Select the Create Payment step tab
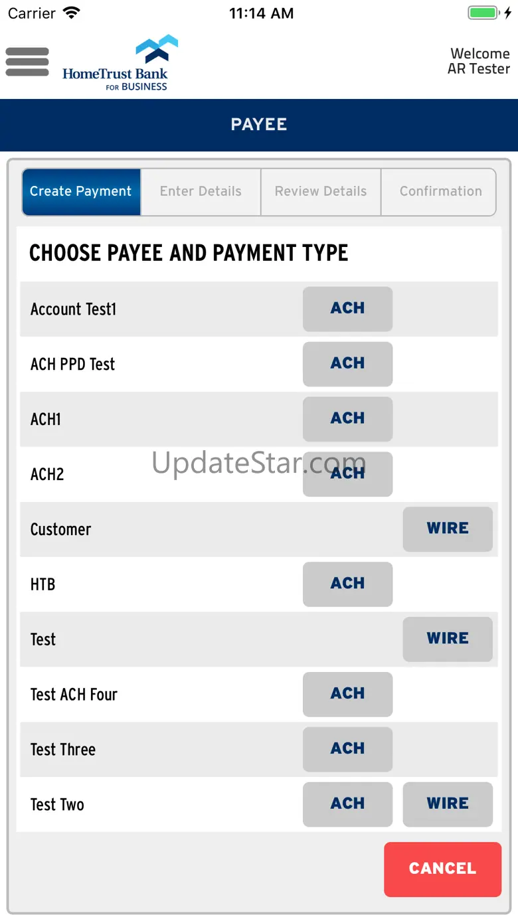 [x=81, y=192]
